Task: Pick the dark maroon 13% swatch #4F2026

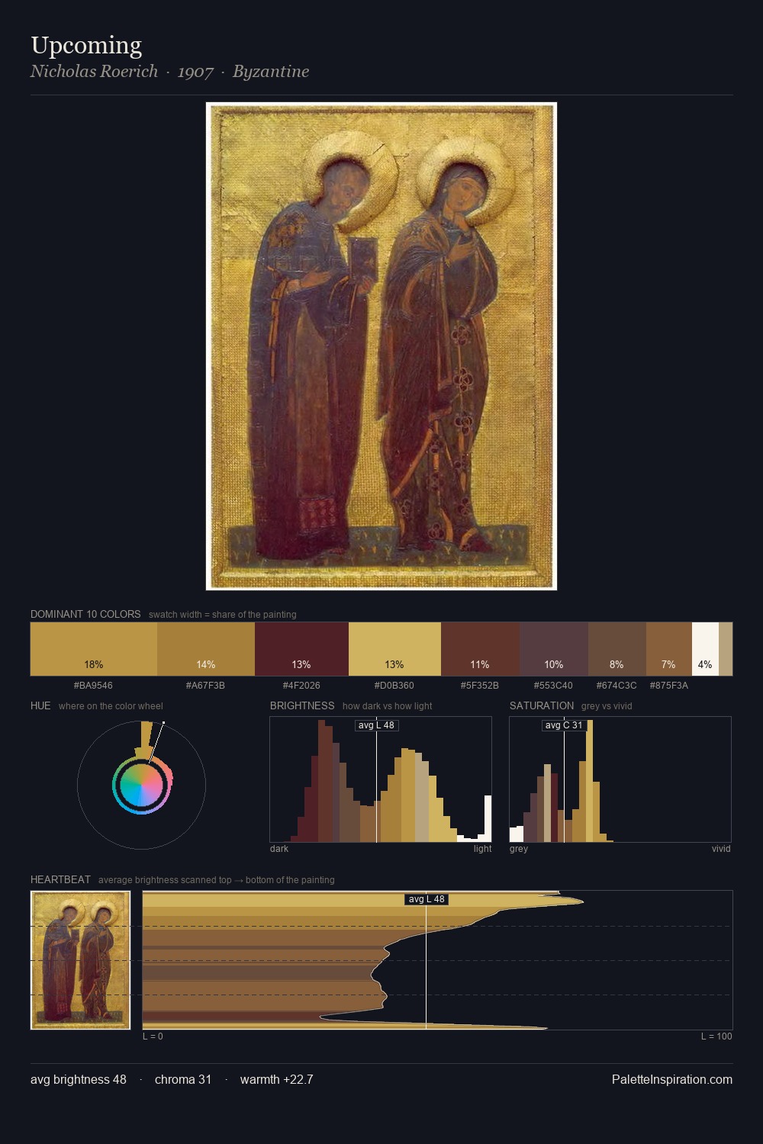Action: (301, 649)
